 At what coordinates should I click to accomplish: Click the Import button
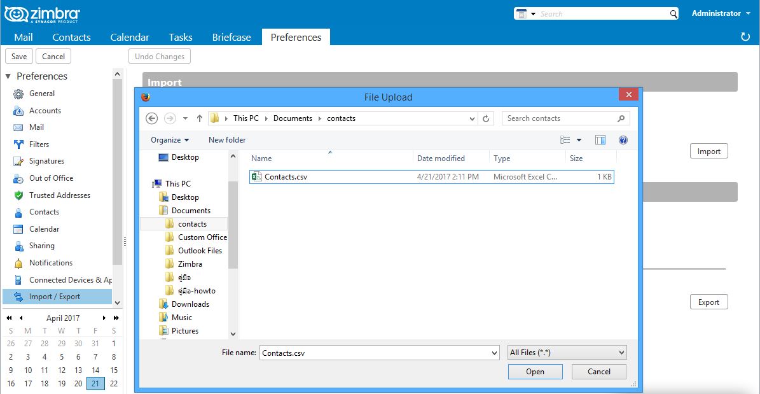coord(708,151)
